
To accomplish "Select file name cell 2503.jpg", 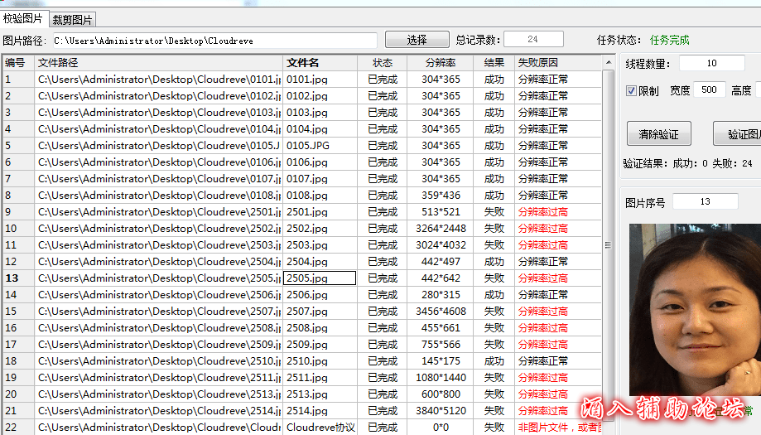I will pyautogui.click(x=320, y=244).
